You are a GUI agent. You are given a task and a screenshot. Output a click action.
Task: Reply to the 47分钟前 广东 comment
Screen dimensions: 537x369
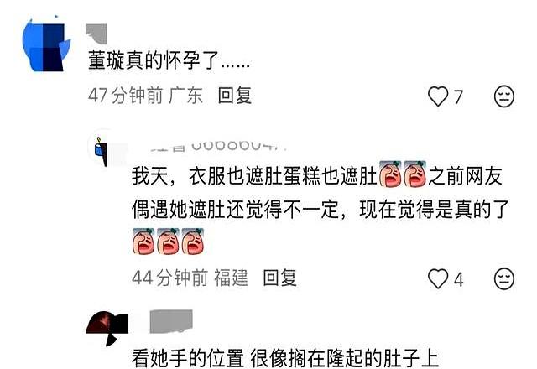coord(235,96)
